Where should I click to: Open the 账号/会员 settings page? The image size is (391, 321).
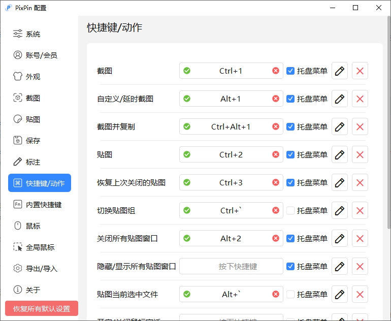tap(40, 55)
